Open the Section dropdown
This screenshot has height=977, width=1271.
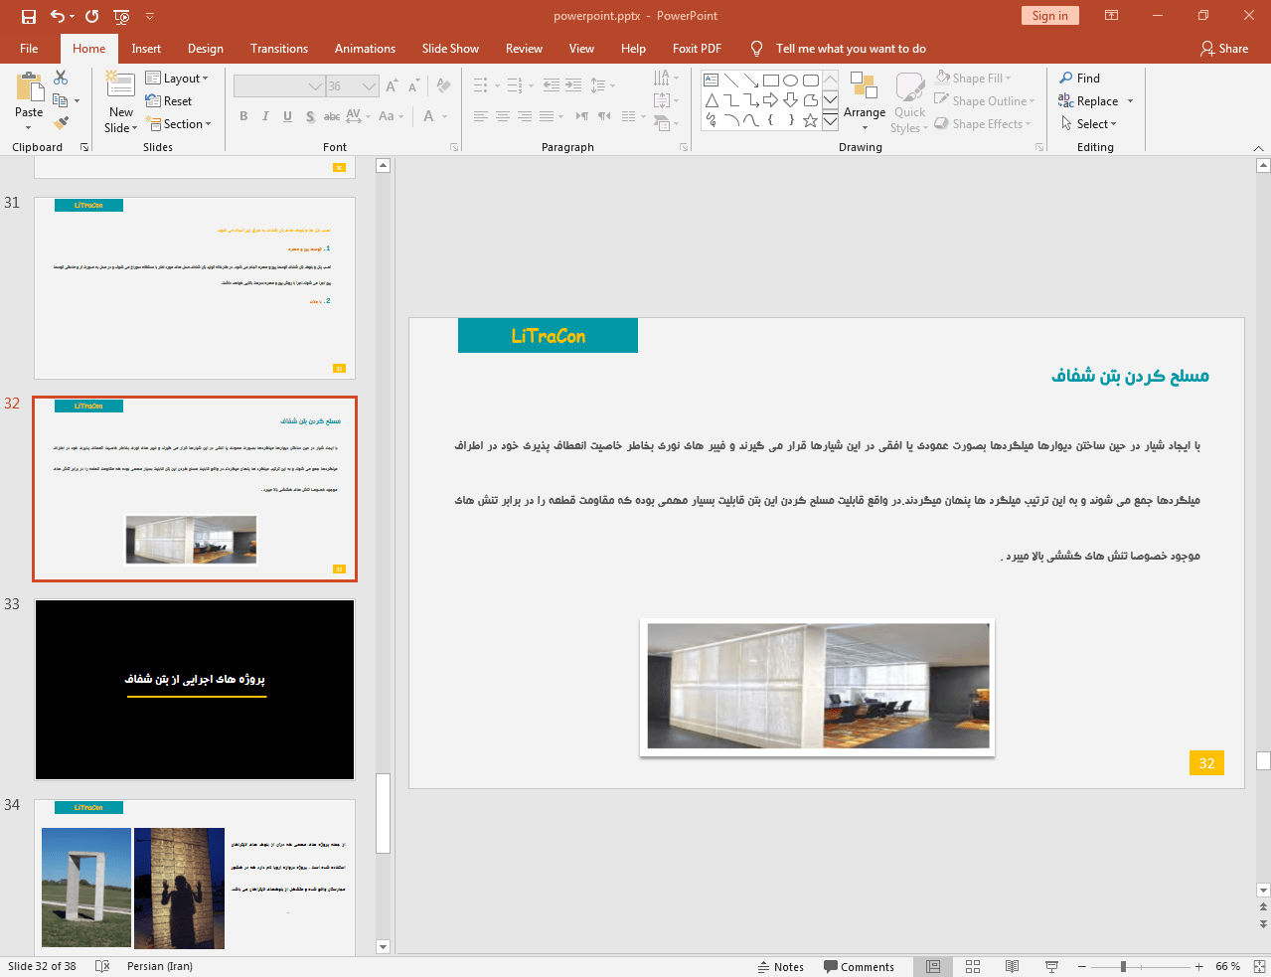point(179,123)
